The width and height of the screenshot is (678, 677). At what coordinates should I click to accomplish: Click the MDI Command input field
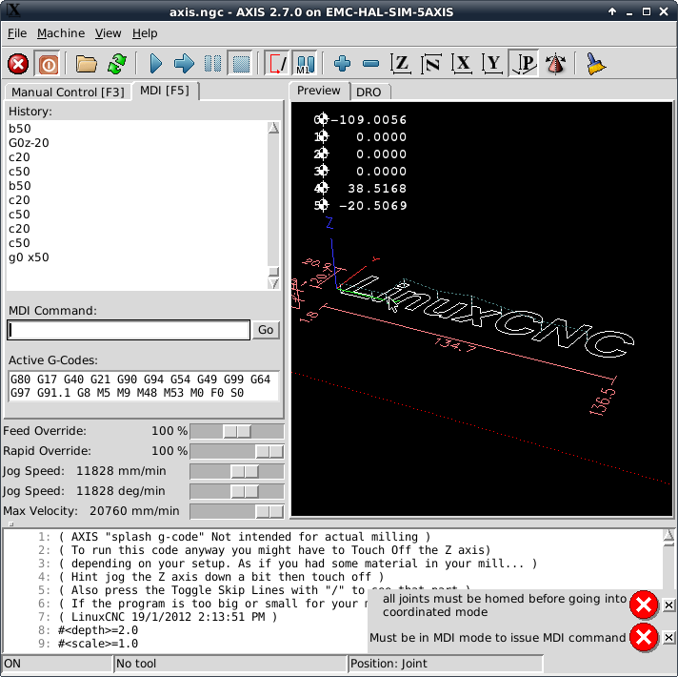129,330
